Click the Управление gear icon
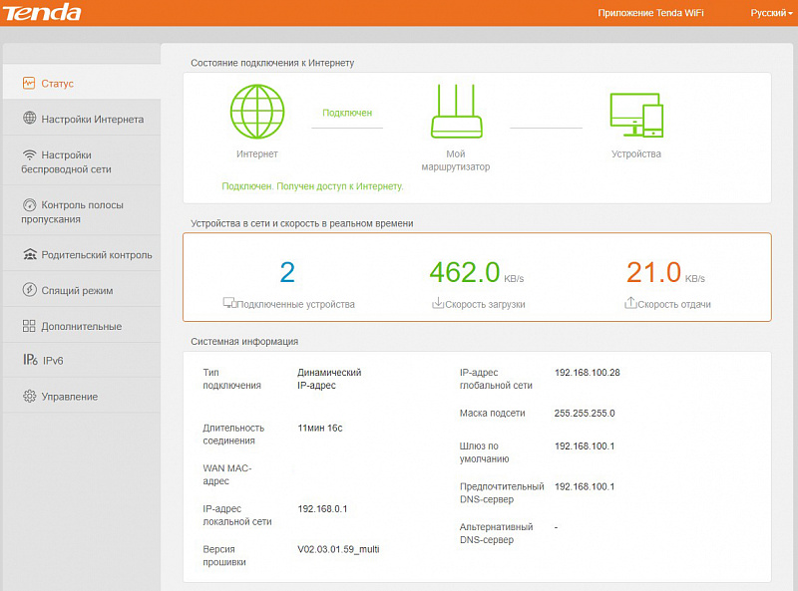This screenshot has width=798, height=591. (x=29, y=397)
